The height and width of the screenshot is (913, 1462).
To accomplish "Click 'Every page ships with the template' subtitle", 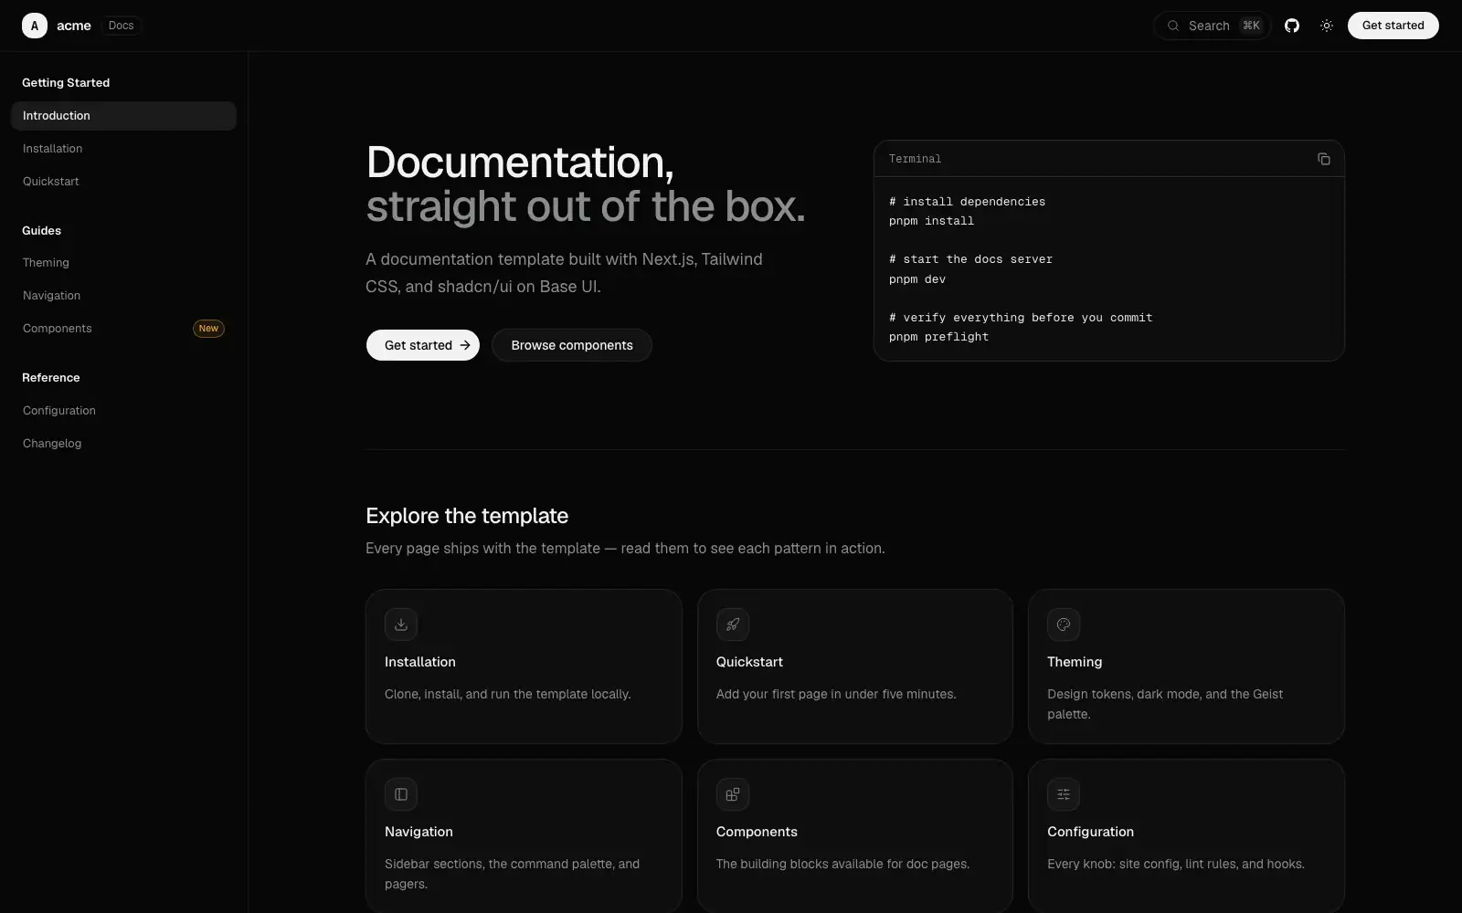I will click(x=625, y=549).
